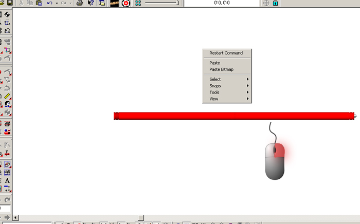The height and width of the screenshot is (224, 360).
Task: Open the undo history dropdown arrow
Action: point(56,3)
